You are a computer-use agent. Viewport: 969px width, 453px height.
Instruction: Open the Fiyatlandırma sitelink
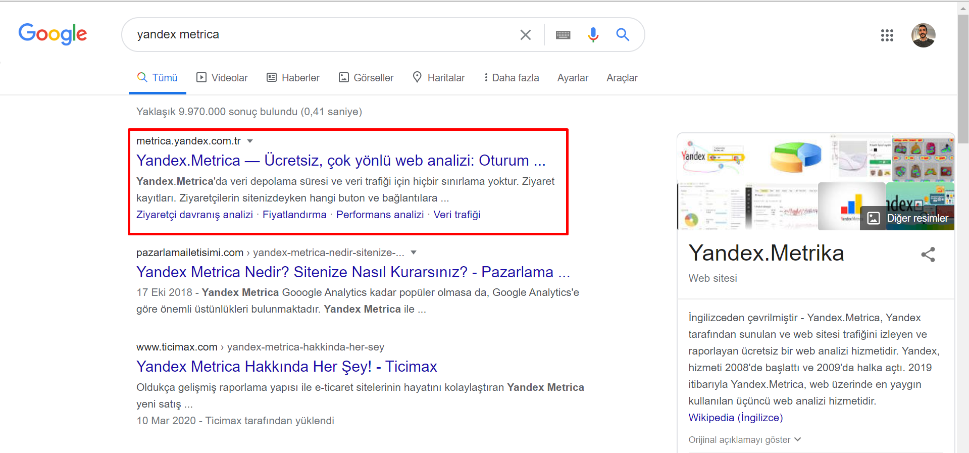294,215
